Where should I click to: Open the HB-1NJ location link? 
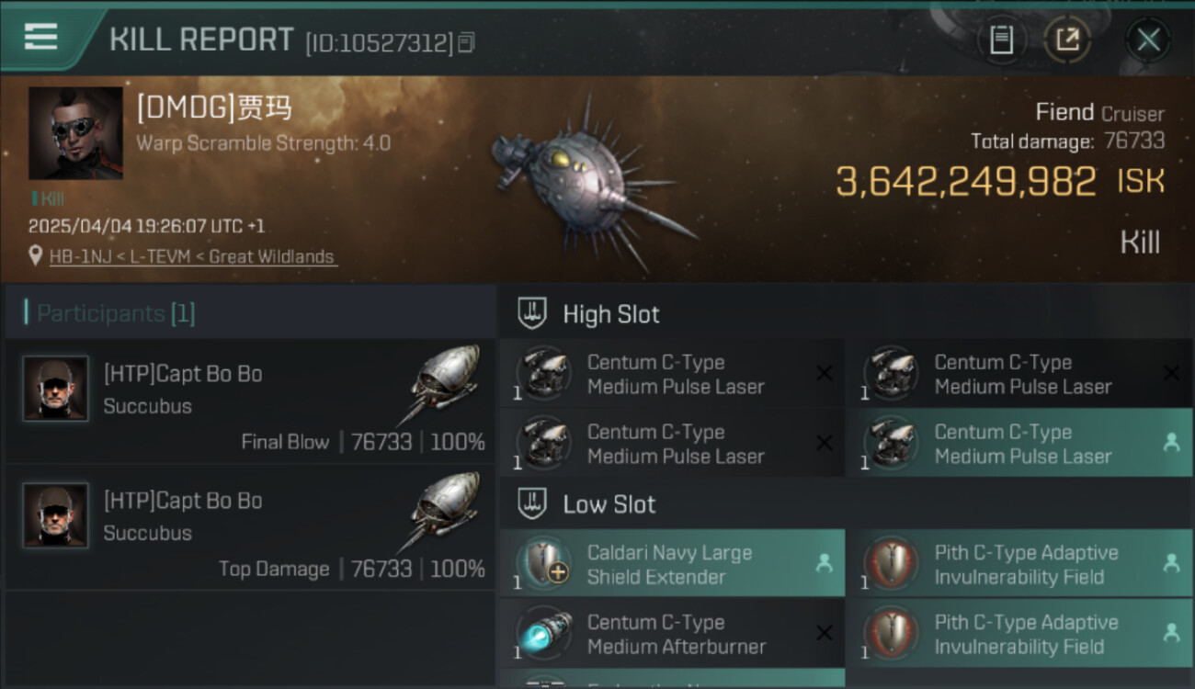[x=193, y=257]
